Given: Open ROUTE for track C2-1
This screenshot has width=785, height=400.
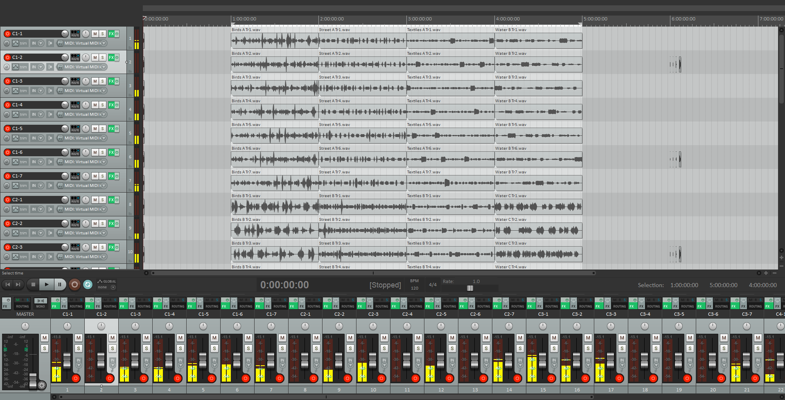Looking at the screenshot, I should (x=75, y=200).
